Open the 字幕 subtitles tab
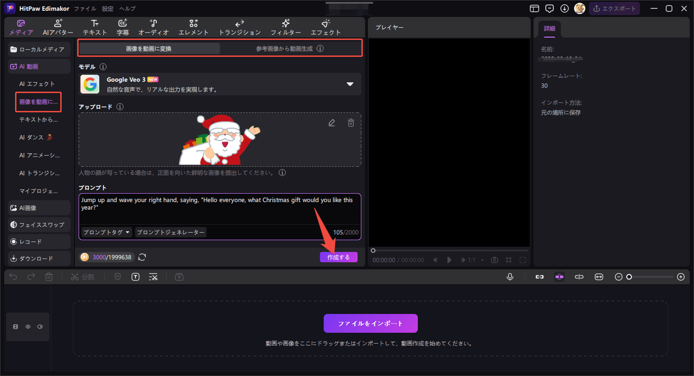Image resolution: width=694 pixels, height=376 pixels. 122,28
